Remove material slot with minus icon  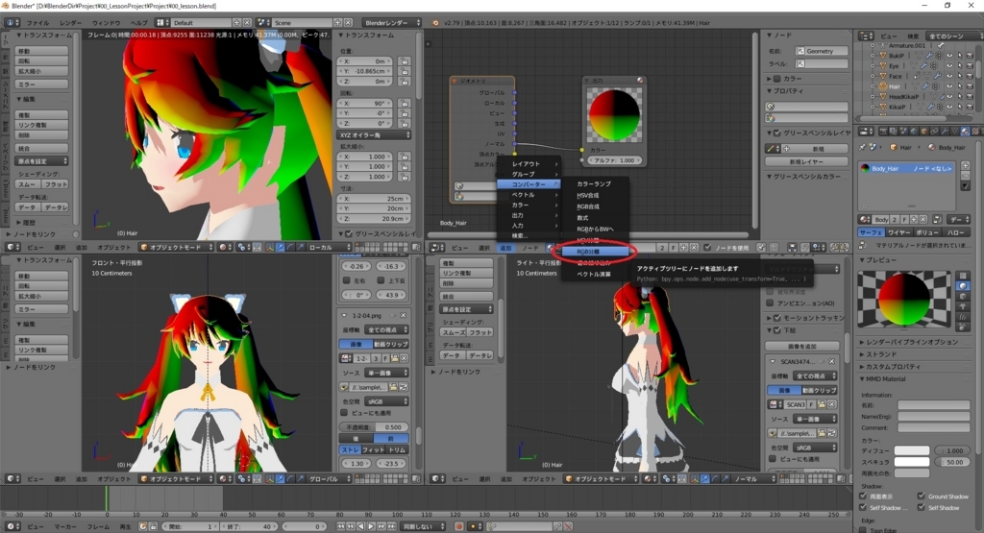[965, 176]
